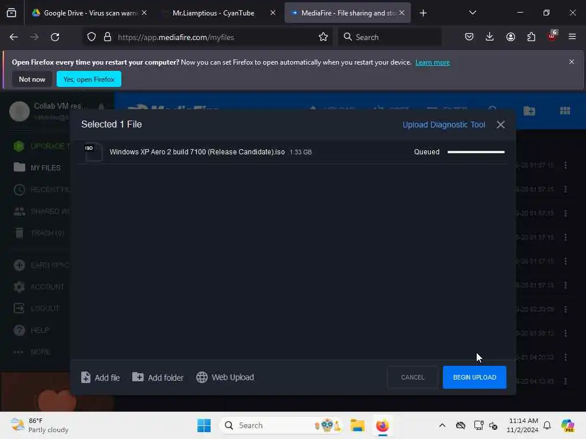
Task: Click Not now on Firefox prompt
Action: click(x=32, y=79)
